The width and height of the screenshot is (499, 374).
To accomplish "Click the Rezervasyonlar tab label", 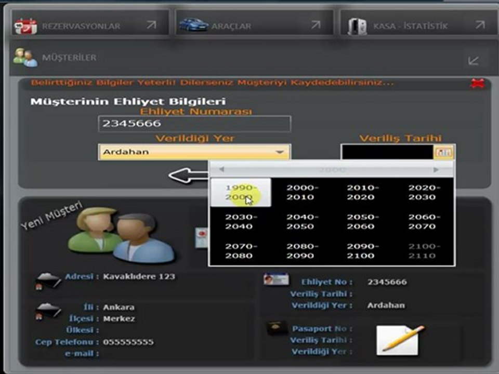I will click(81, 26).
